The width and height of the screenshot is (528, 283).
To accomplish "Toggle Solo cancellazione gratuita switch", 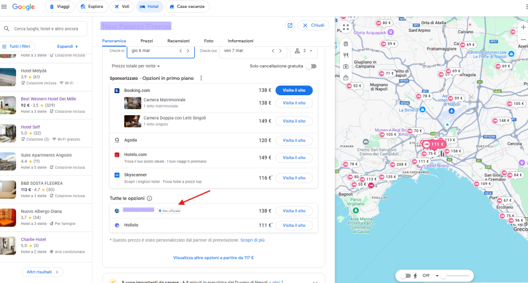I will point(311,66).
